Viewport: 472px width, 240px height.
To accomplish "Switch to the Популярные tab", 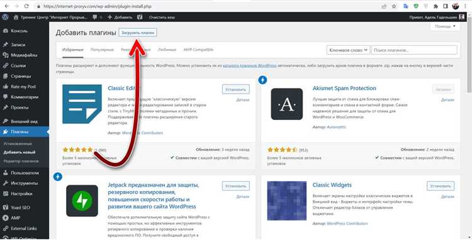I will pos(102,50).
